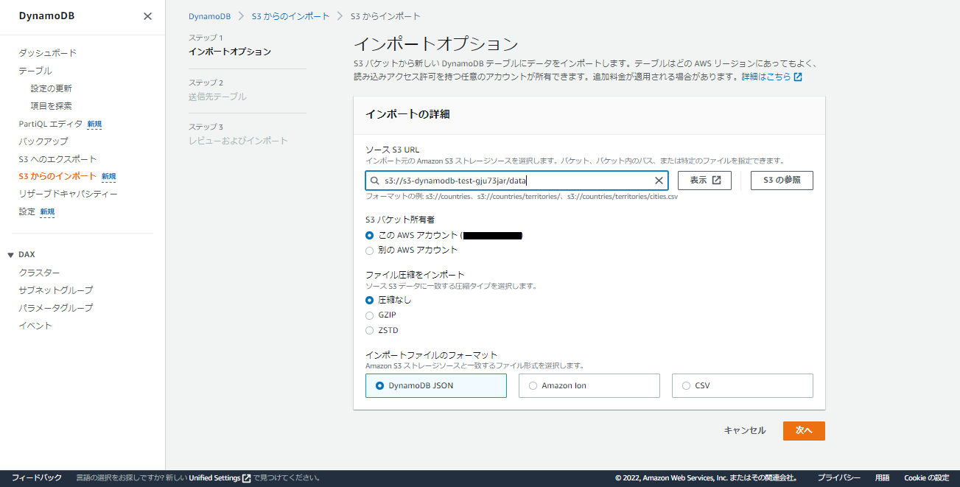Open S3 へのエクスポート in sidebar

click(57, 159)
